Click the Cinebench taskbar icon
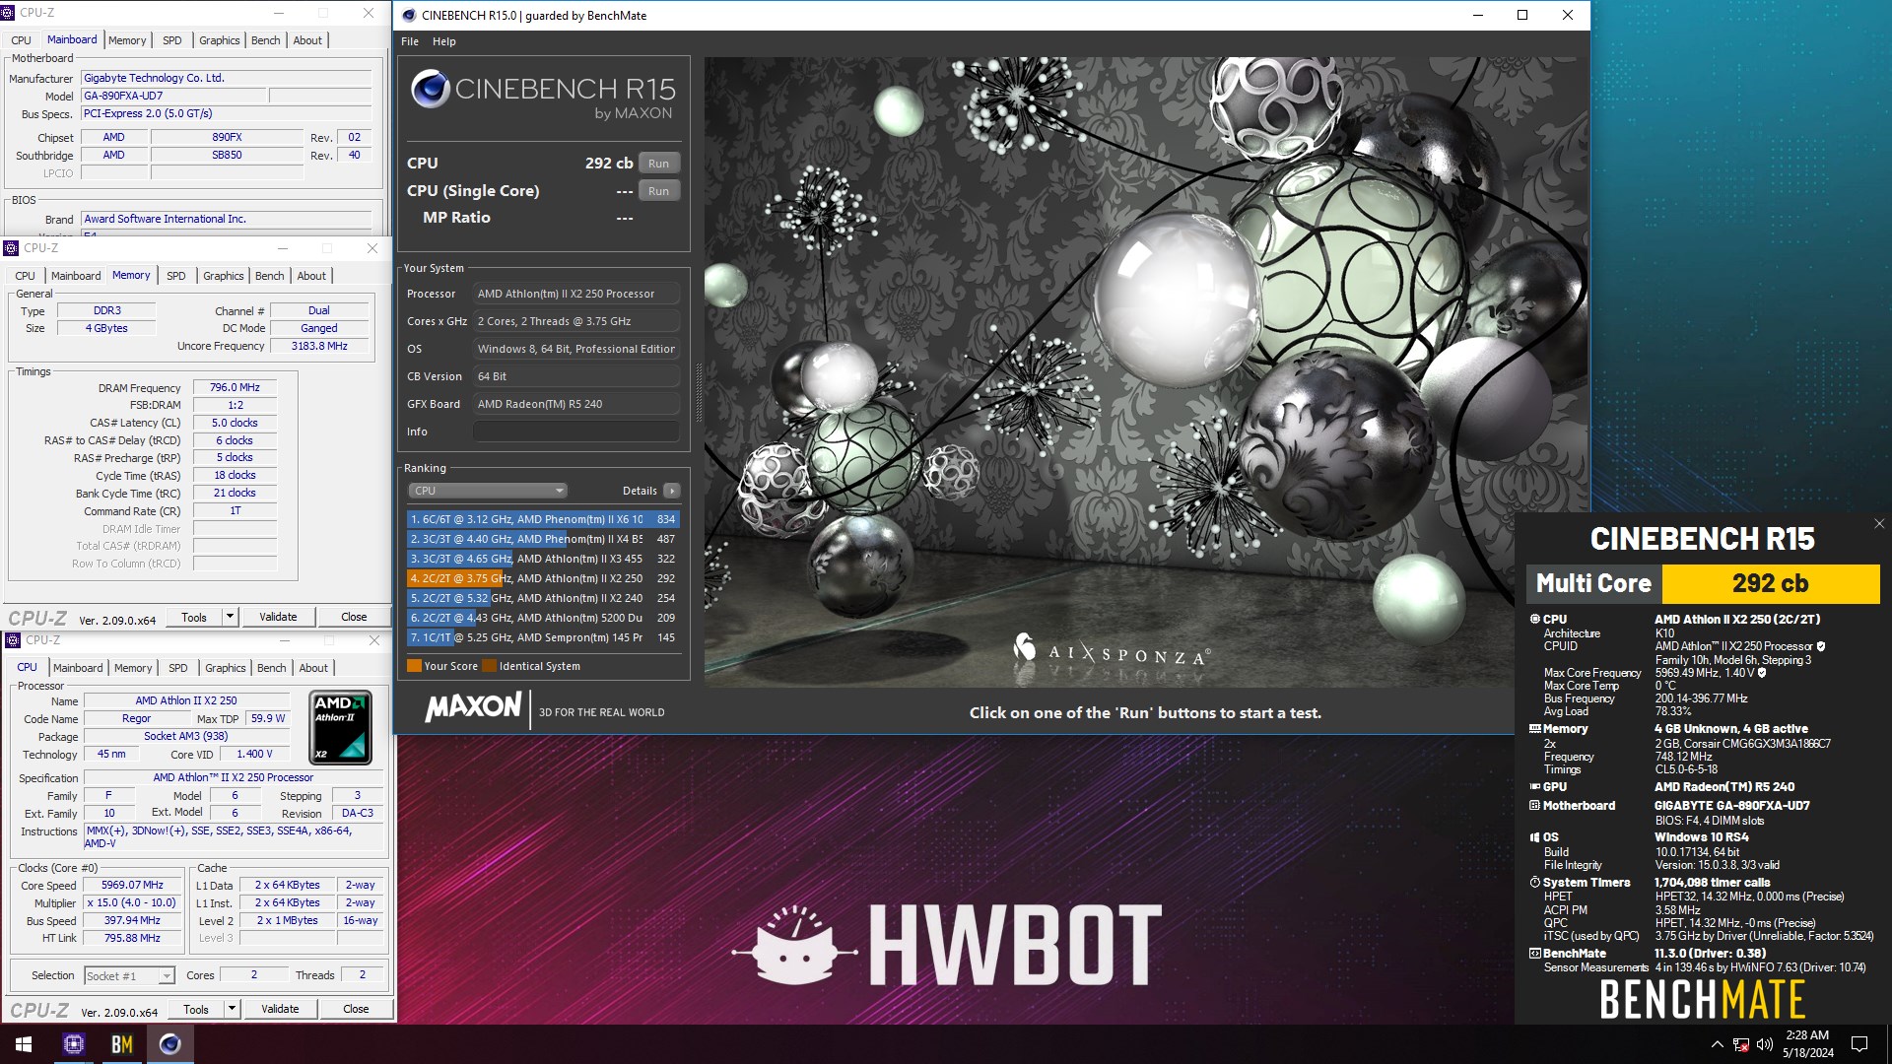Image resolution: width=1892 pixels, height=1064 pixels. pos(169,1044)
